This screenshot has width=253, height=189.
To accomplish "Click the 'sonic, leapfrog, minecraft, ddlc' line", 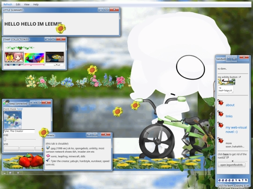I will [68, 156].
